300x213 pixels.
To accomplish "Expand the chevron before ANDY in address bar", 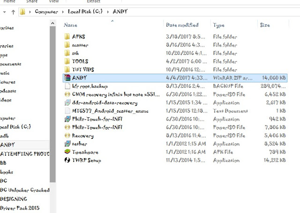I will tap(108, 12).
